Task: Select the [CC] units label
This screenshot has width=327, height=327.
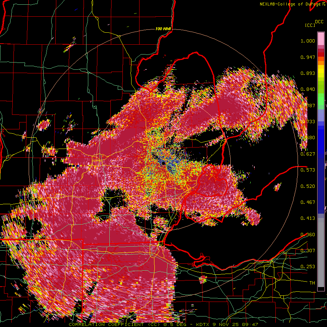Action: 310,25
